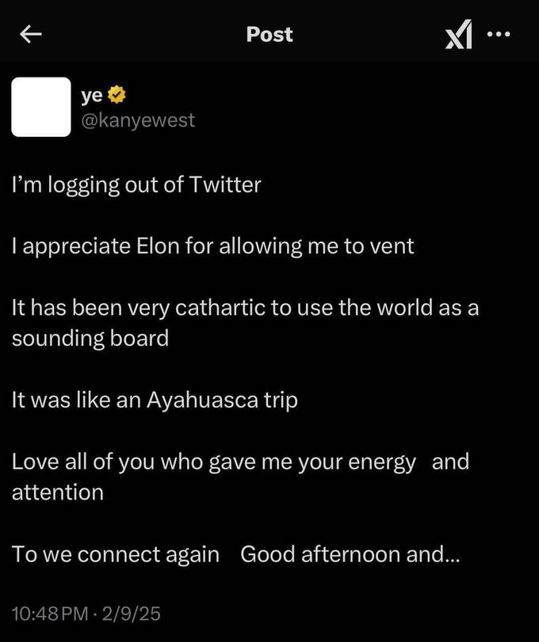
Task: Tap the 'Post' header title
Action: pyautogui.click(x=269, y=34)
